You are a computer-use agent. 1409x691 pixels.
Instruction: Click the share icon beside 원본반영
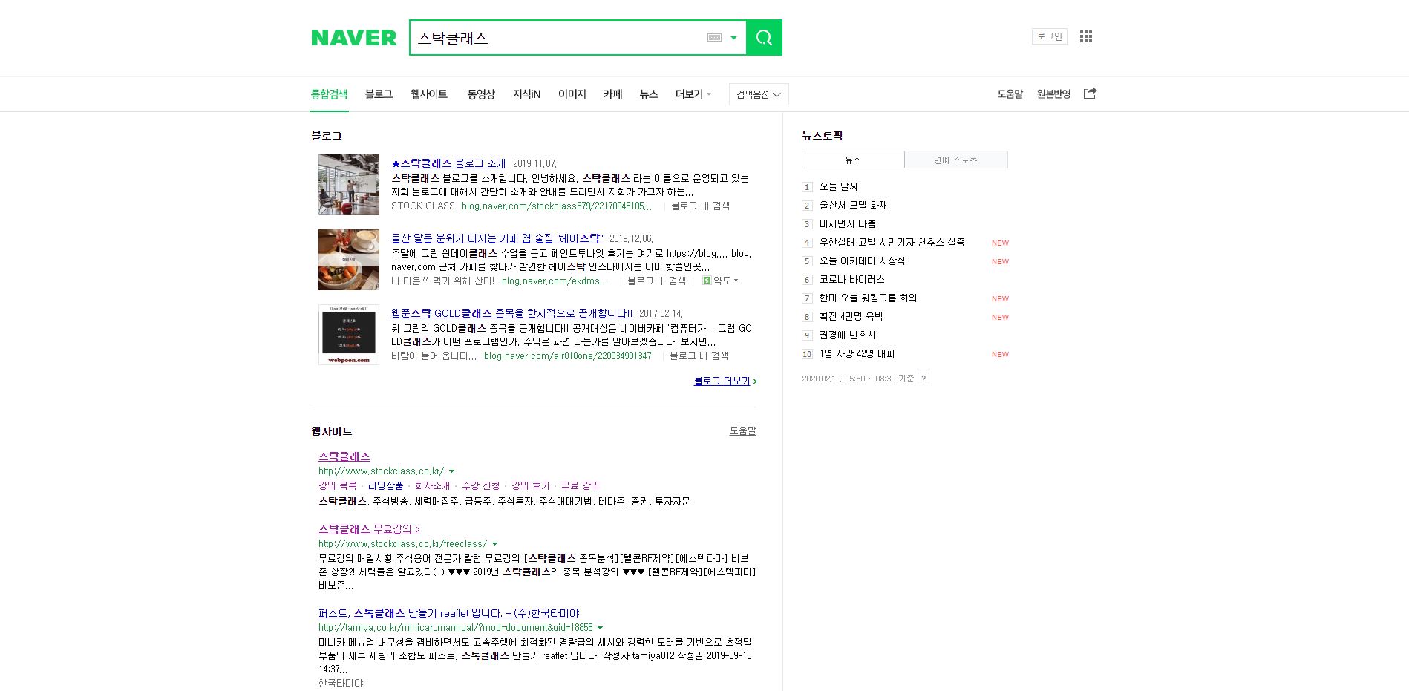click(x=1090, y=94)
